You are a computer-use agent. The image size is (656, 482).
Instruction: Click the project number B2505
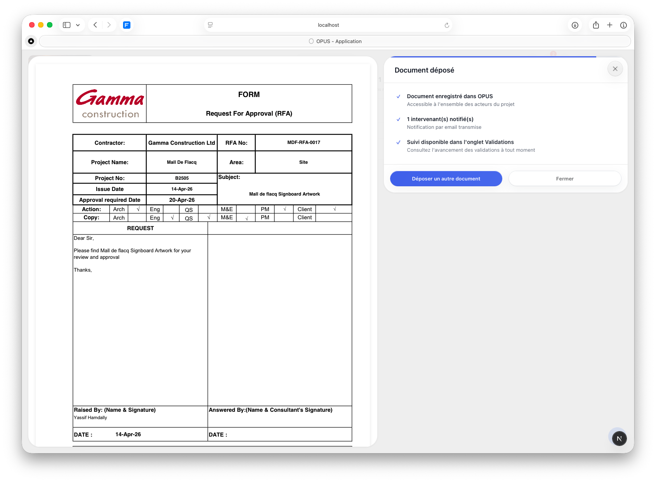(x=182, y=178)
